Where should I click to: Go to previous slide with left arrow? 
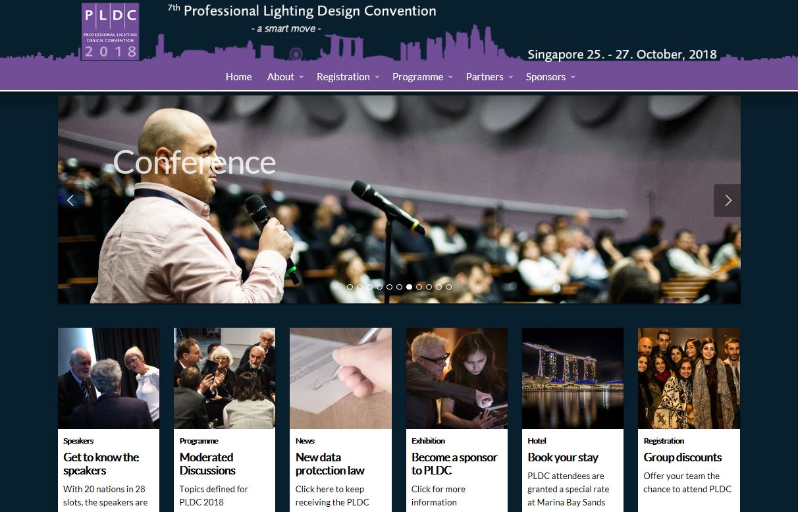[71, 201]
